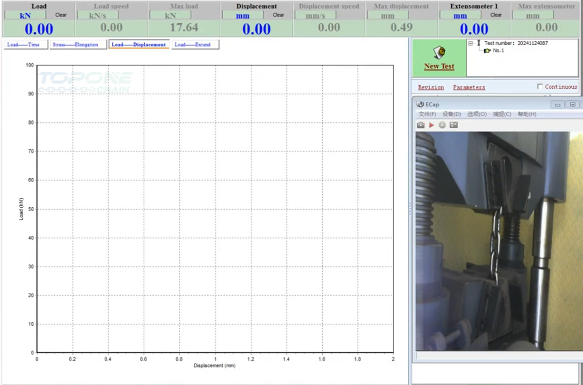Open the Displacement speed mm/s unit selector
583x385 pixels.
coord(315,15)
